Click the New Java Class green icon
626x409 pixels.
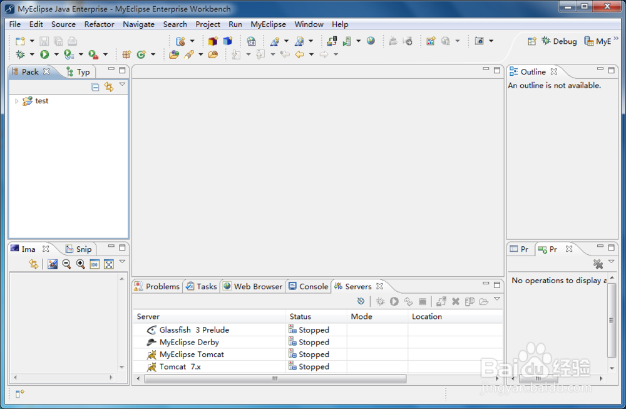tap(141, 54)
